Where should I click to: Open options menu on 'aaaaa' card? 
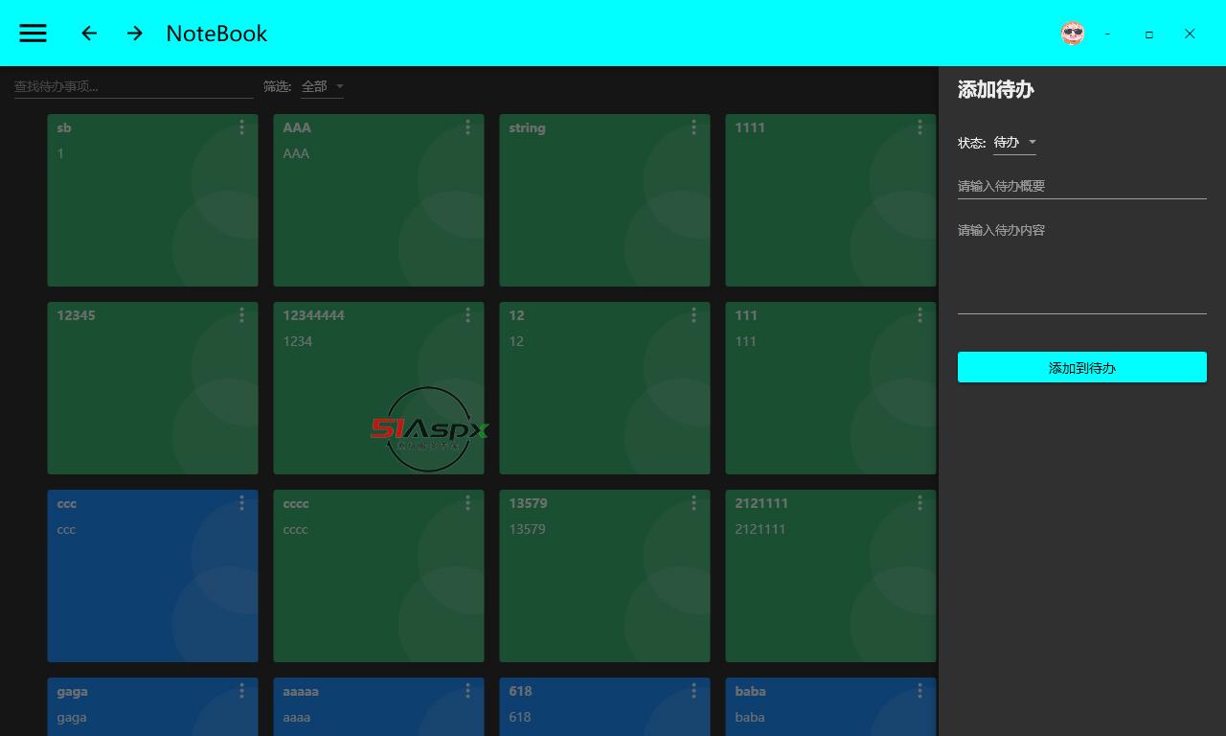(467, 691)
